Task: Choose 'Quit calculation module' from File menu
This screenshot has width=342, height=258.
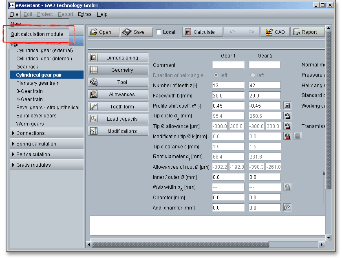Action: coord(37,34)
